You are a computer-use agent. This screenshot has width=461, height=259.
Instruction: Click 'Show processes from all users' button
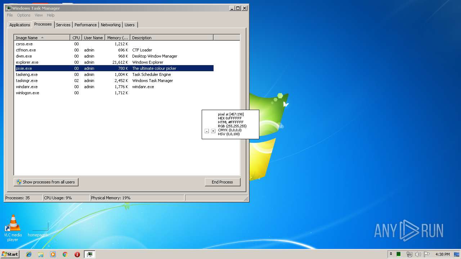[x=46, y=182]
